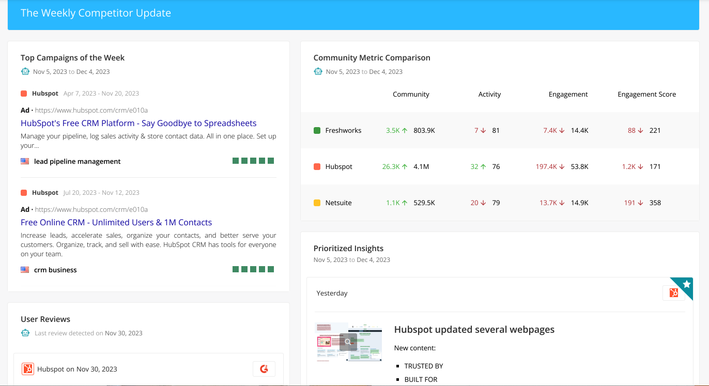The image size is (709, 386).
Task: Click the star ribbon on Yesterday insight
Action: (x=686, y=284)
